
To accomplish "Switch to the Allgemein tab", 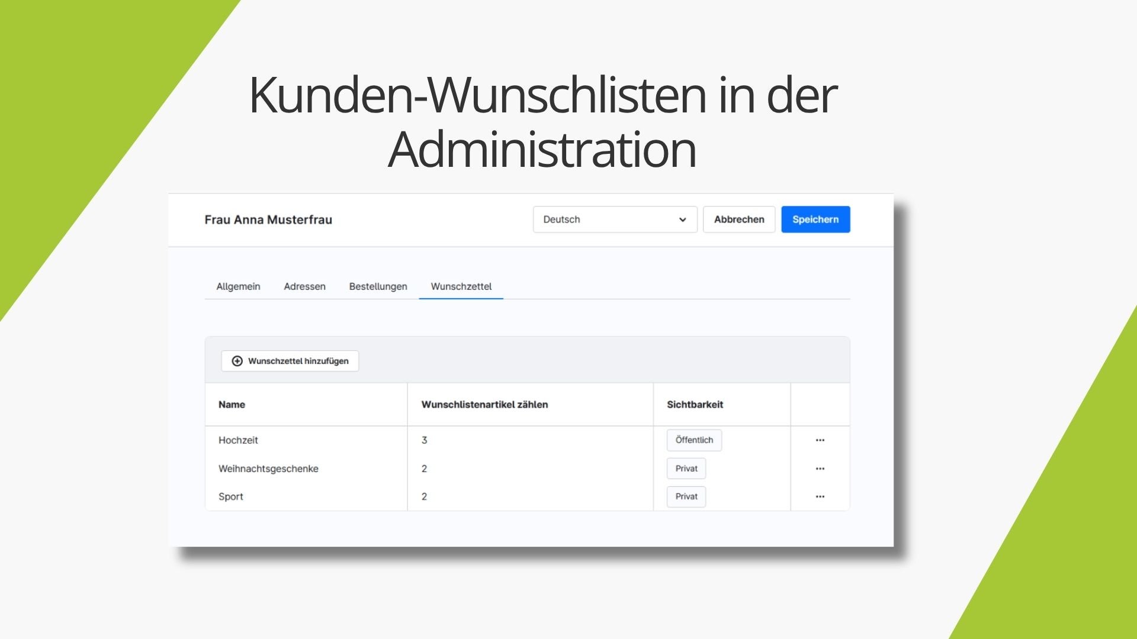I will pyautogui.click(x=238, y=286).
